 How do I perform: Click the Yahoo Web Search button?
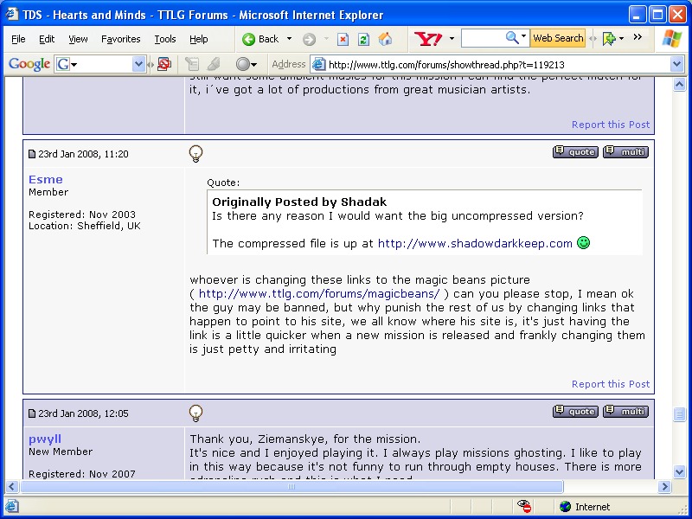(557, 38)
